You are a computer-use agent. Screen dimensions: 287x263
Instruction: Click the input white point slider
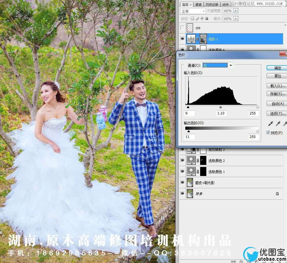(x=258, y=107)
